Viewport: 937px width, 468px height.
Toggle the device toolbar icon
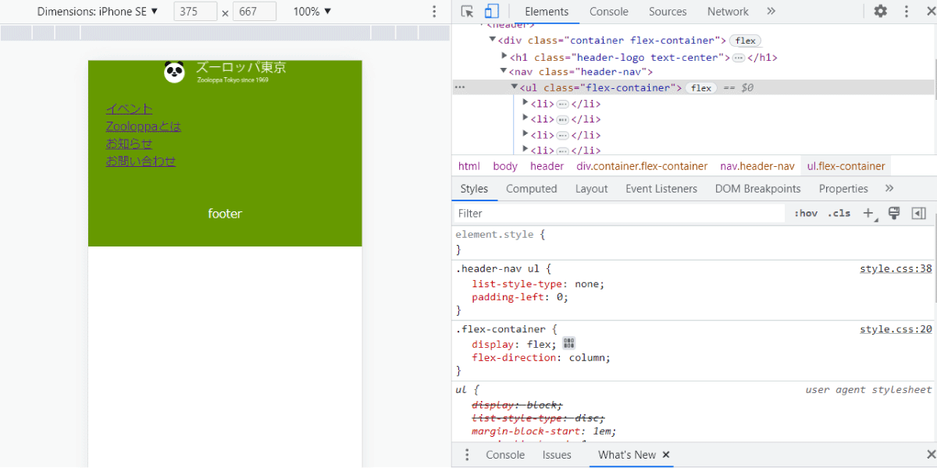491,12
